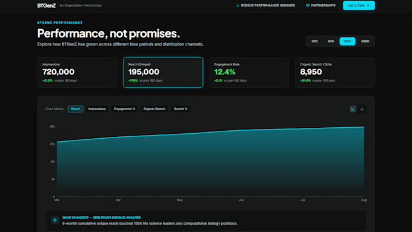Click the 'BTGENZ PERFORMANCE' section label
The image size is (412, 232).
(60, 23)
